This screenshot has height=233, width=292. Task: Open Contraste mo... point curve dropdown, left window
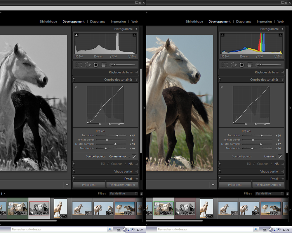(x=119, y=156)
